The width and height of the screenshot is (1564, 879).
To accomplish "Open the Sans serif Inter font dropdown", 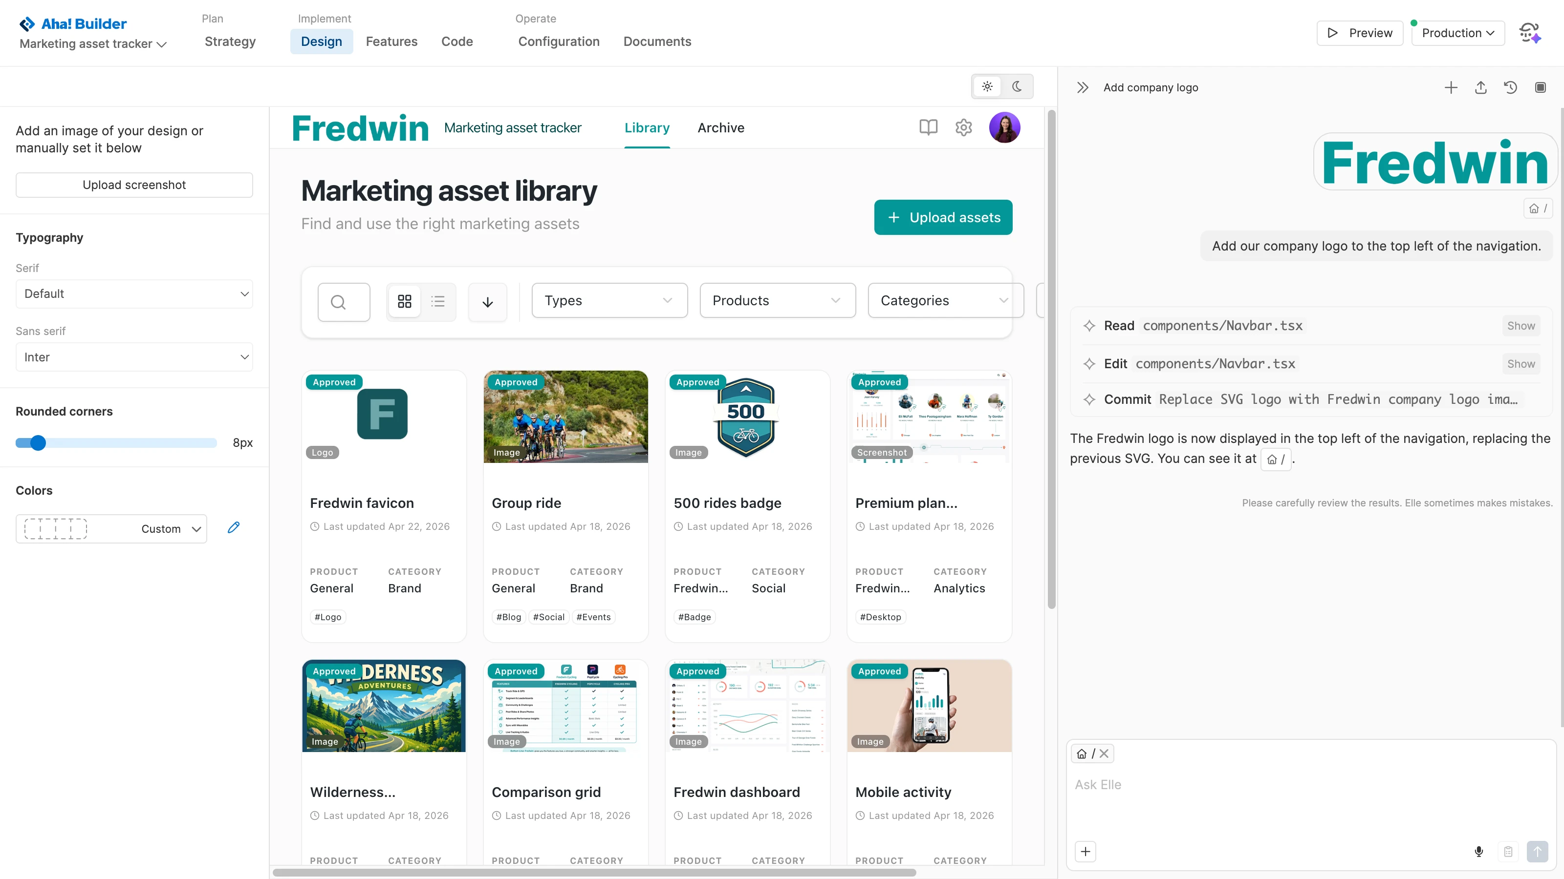I will [x=133, y=356].
